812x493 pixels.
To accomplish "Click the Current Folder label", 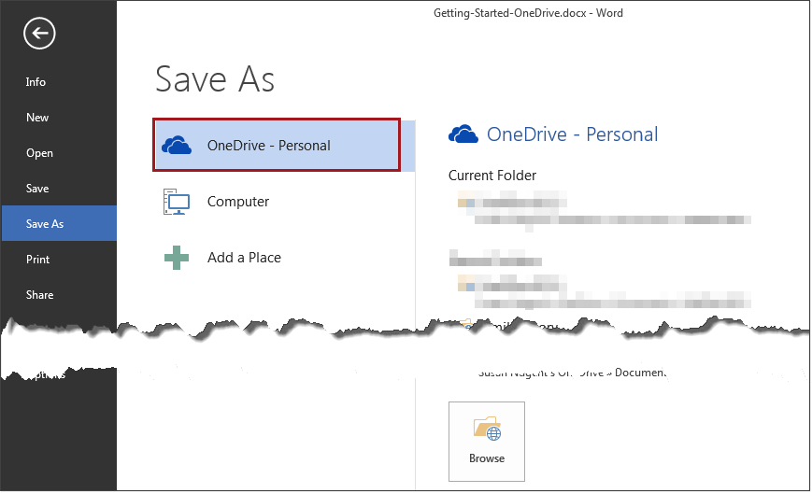I will (x=491, y=176).
